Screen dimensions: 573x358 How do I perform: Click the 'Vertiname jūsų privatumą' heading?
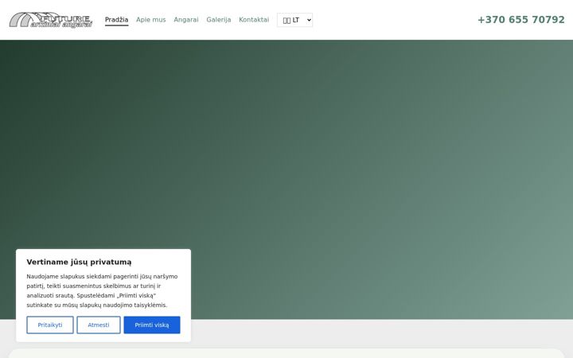tap(79, 262)
